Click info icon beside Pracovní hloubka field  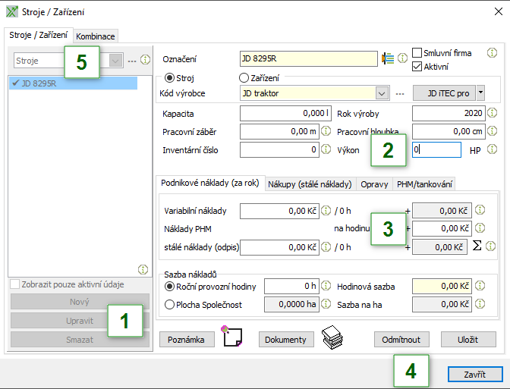[492, 131]
